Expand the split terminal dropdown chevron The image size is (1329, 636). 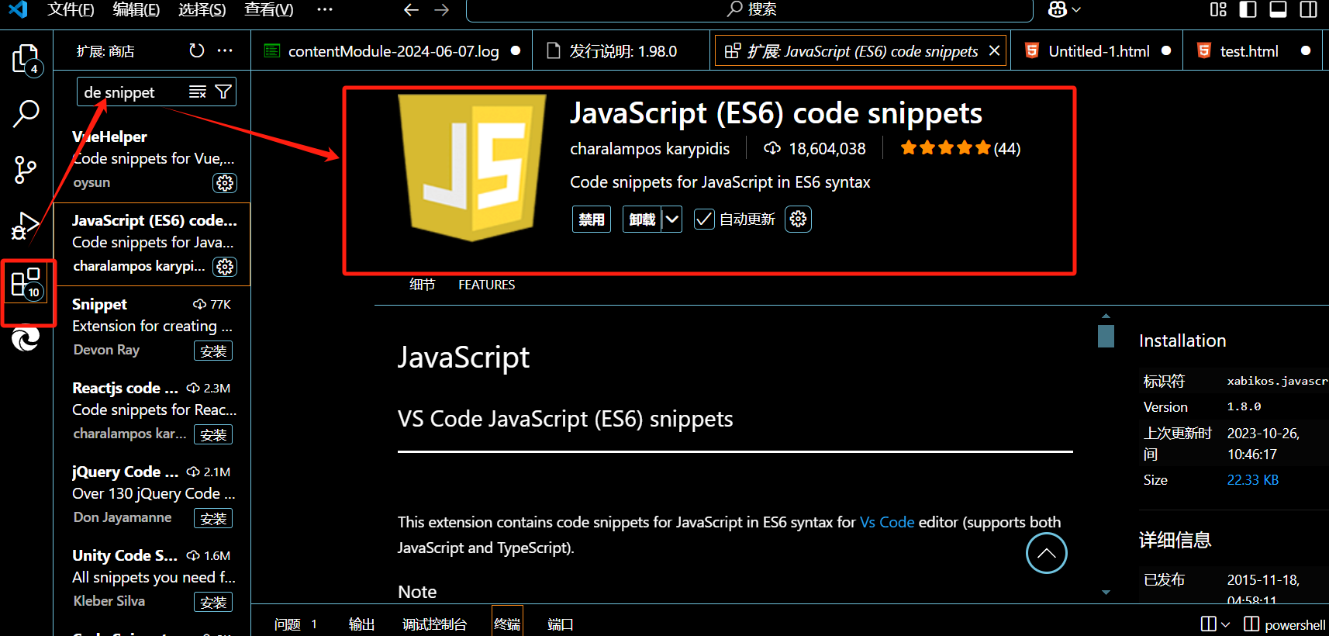tap(1225, 624)
